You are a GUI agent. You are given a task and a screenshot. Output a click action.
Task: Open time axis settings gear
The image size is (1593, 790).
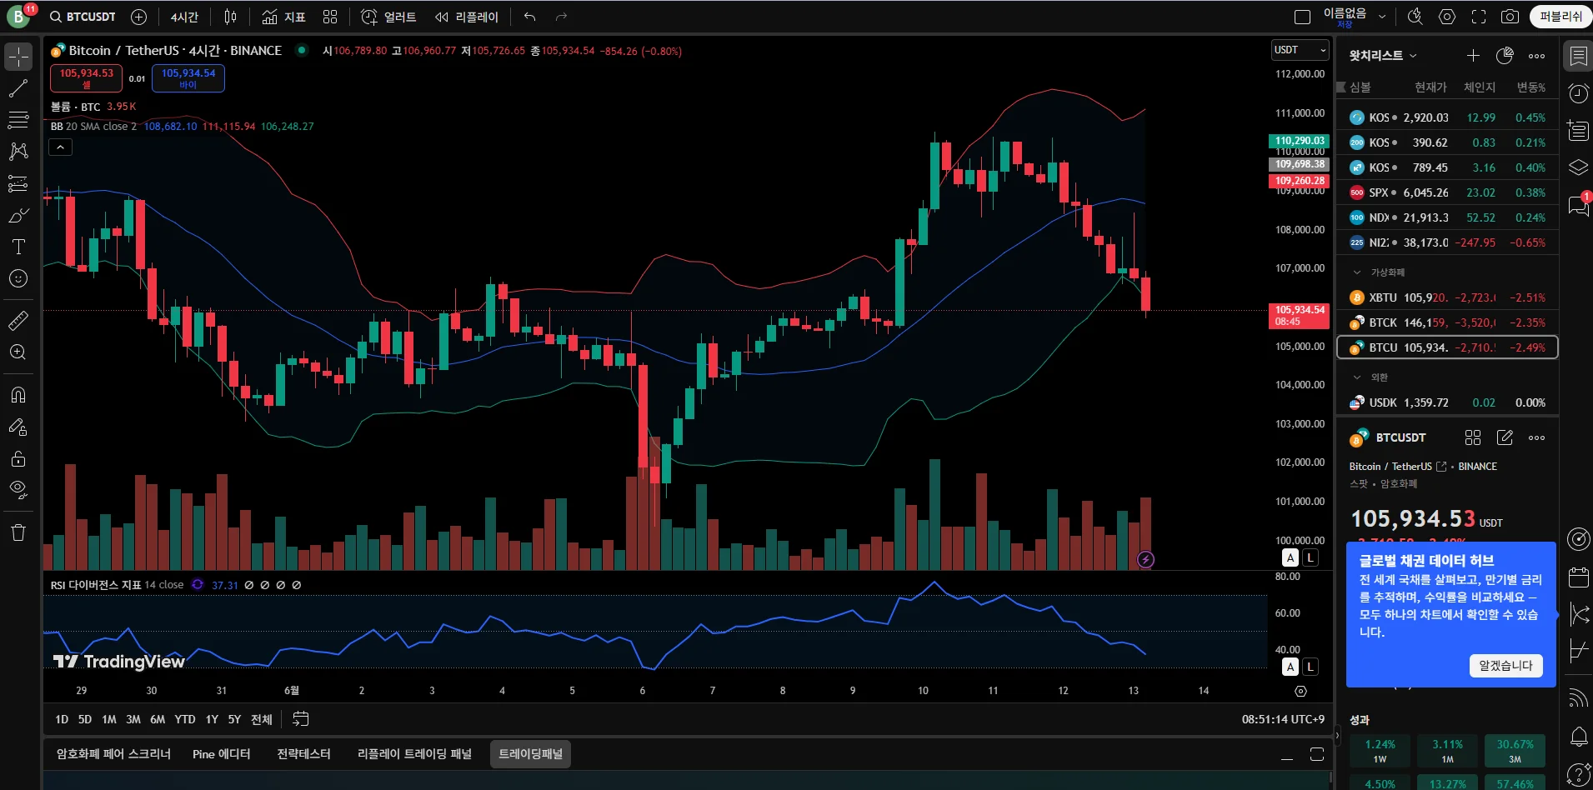1300,692
